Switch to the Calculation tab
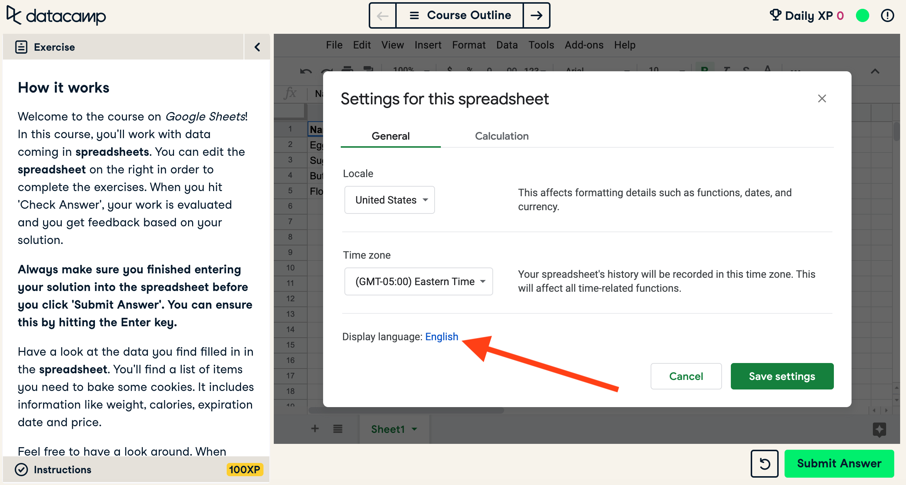Image resolution: width=906 pixels, height=485 pixels. 502,136
